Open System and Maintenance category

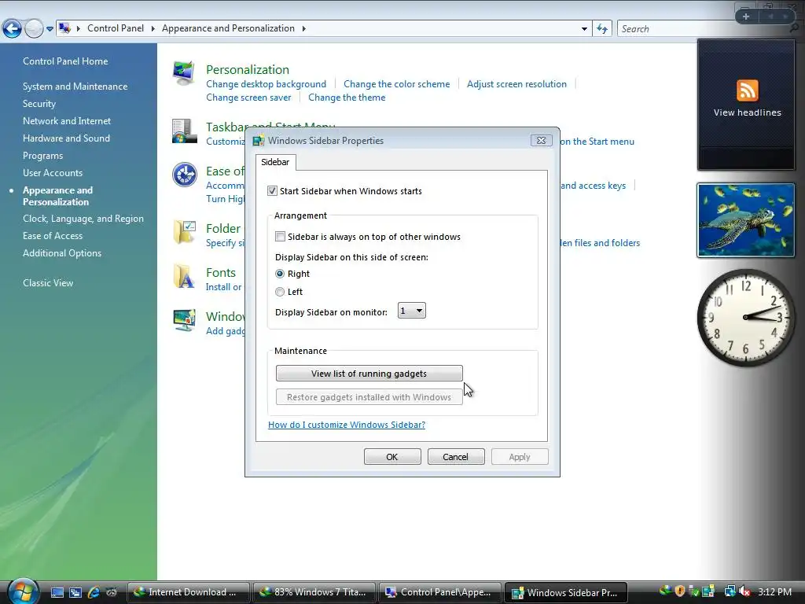pos(75,87)
